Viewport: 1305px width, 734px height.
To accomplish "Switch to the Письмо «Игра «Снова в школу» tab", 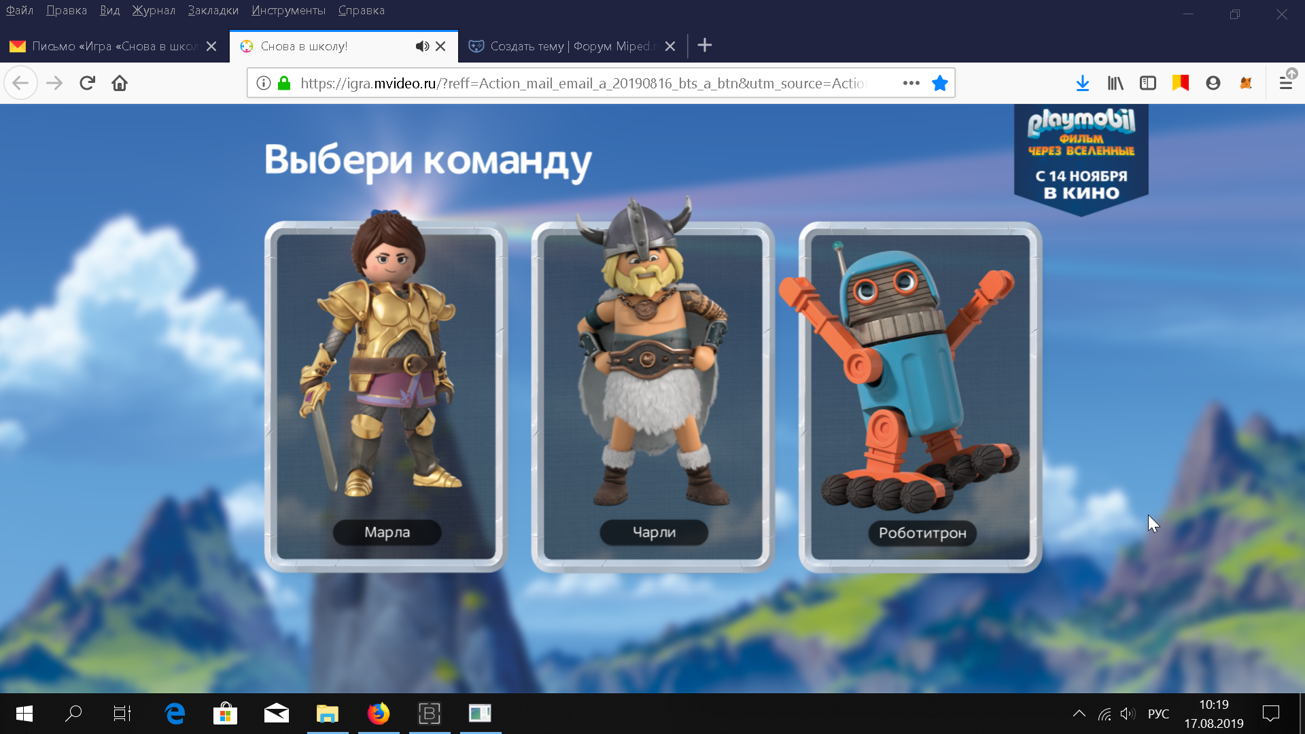I will [x=114, y=46].
